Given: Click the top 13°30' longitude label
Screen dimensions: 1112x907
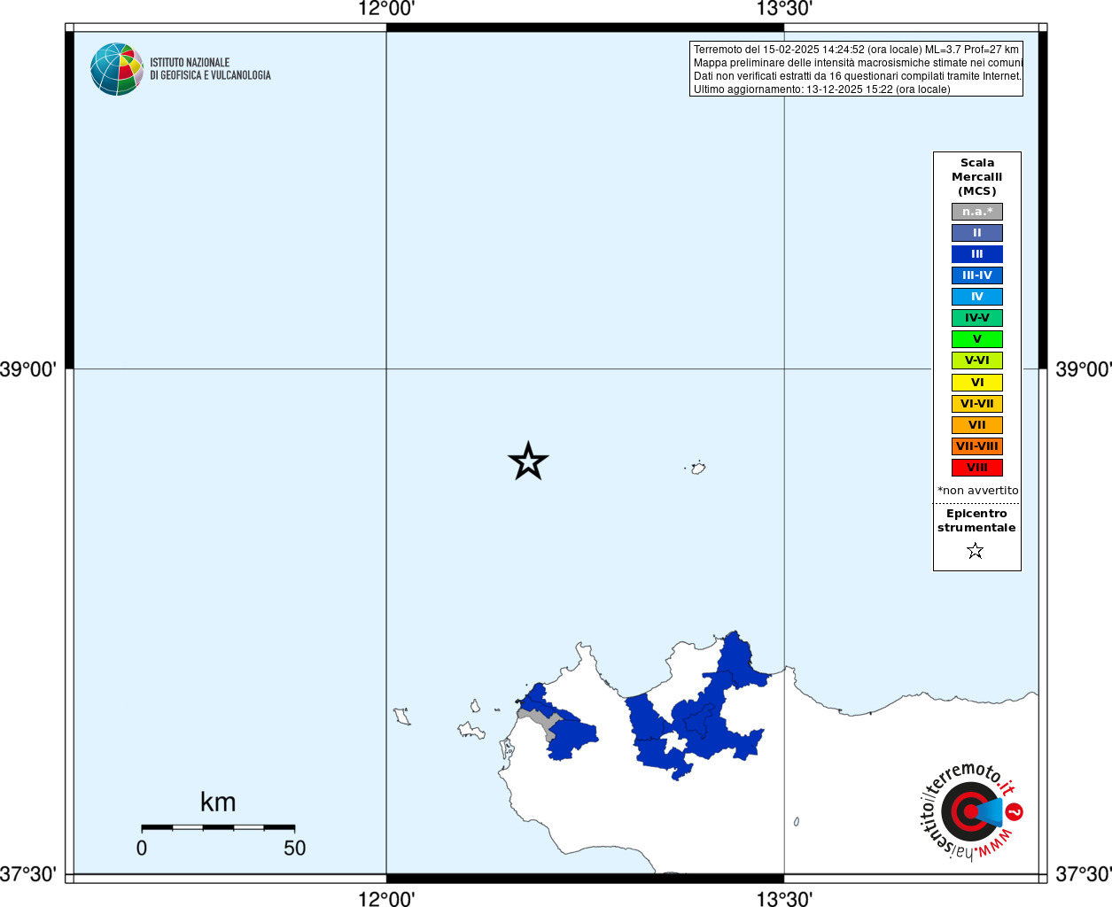Looking at the screenshot, I should (x=784, y=10).
